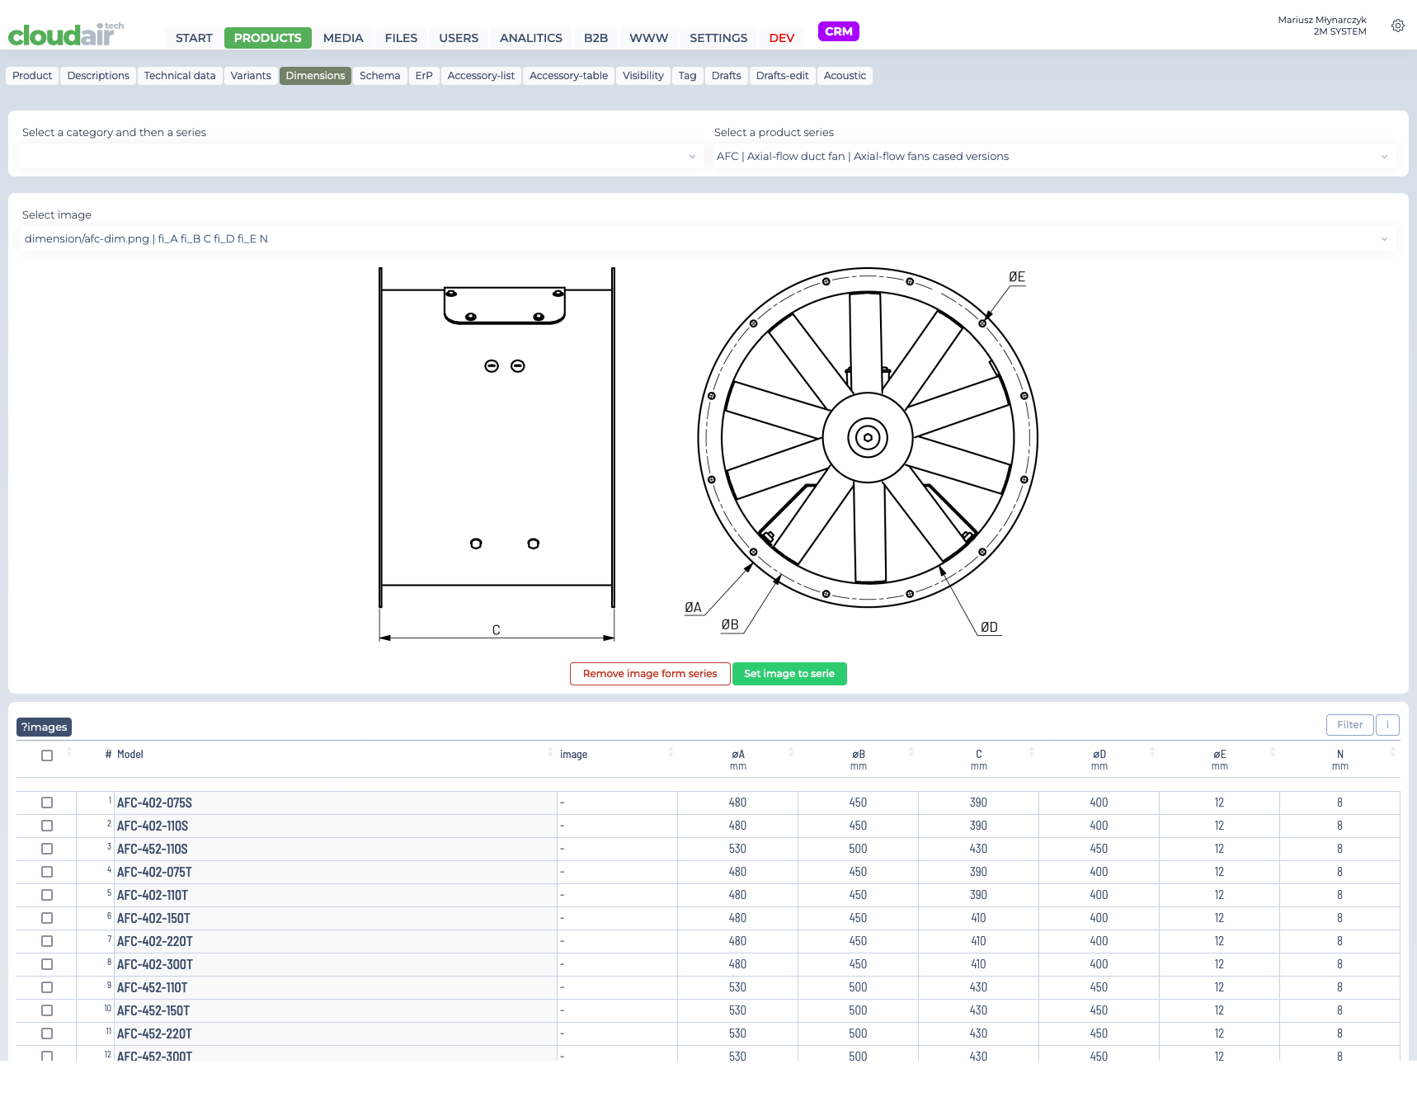
Task: Switch to the Descriptions tab
Action: [x=98, y=76]
